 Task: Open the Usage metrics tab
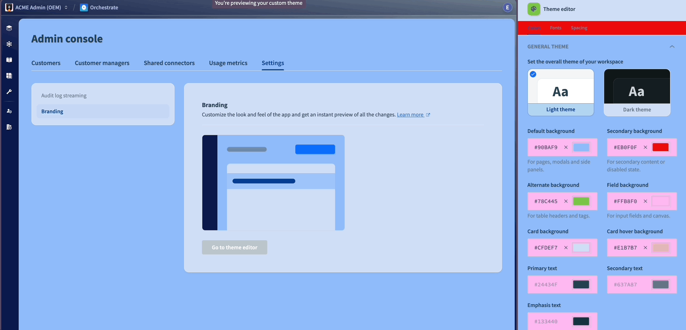pos(228,63)
